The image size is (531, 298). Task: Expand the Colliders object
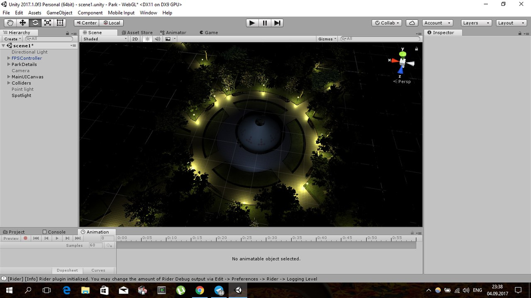(x=9, y=83)
